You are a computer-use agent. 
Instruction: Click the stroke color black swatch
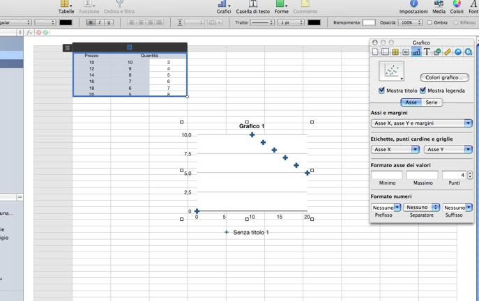pos(314,22)
